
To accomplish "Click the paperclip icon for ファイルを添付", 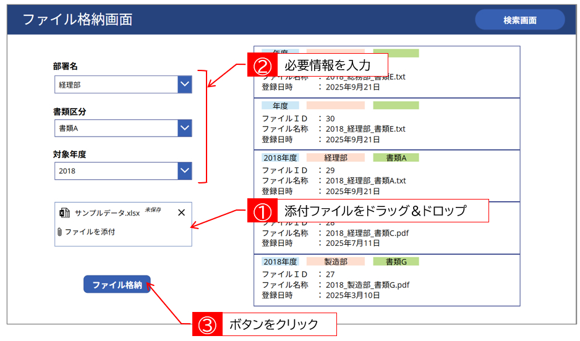I will tap(59, 232).
